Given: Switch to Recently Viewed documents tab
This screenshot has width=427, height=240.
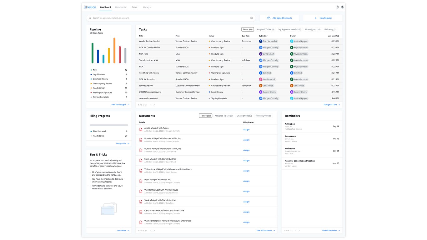Looking at the screenshot, I should point(264,116).
